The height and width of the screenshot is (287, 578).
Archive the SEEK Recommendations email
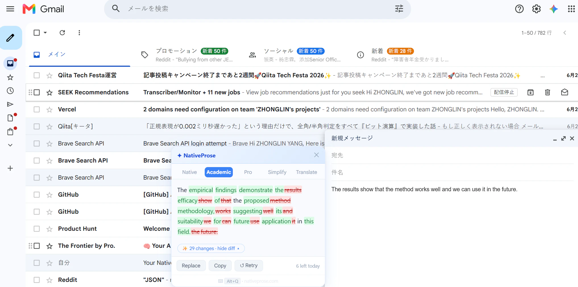coord(530,92)
